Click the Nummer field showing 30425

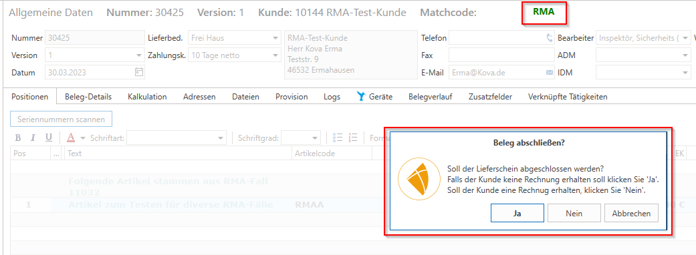(x=95, y=38)
